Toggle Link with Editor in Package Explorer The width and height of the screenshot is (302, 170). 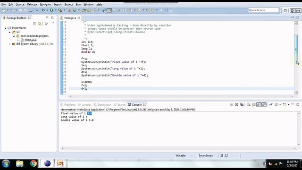click(x=40, y=24)
